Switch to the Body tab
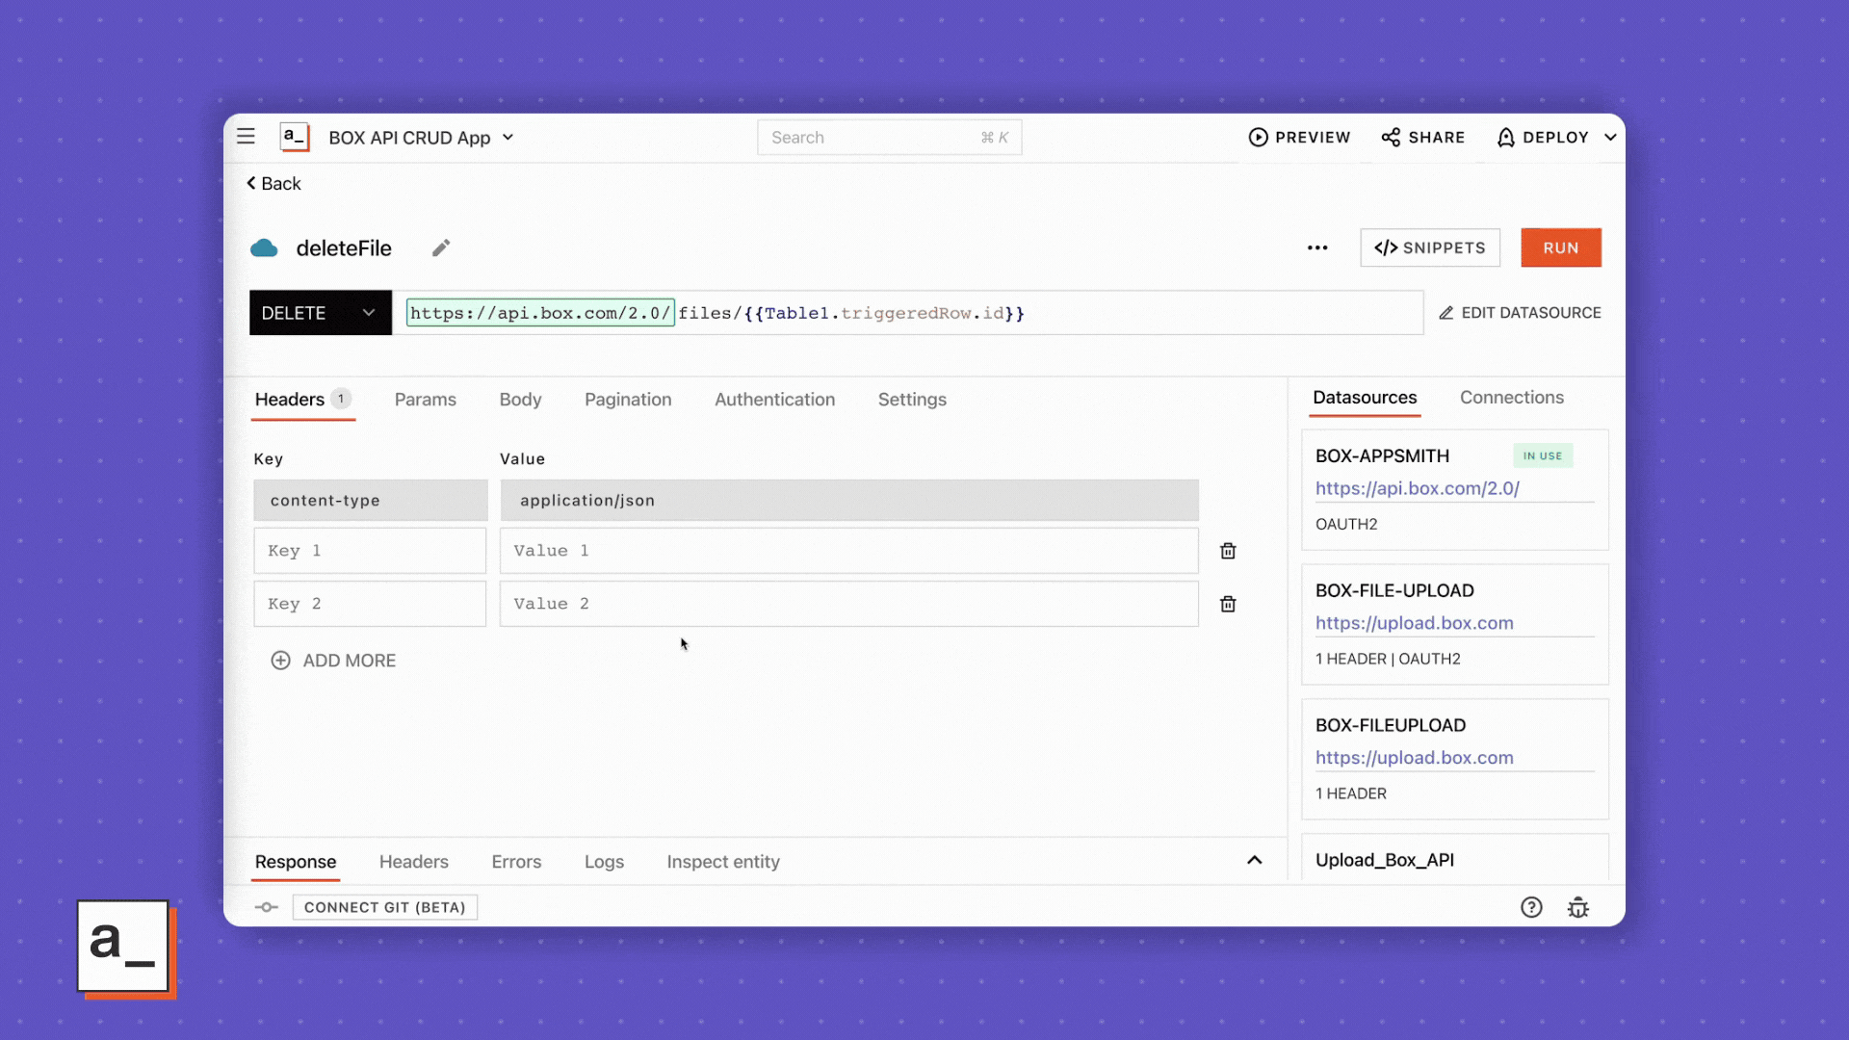Screen dimensions: 1849x1040 (520, 400)
